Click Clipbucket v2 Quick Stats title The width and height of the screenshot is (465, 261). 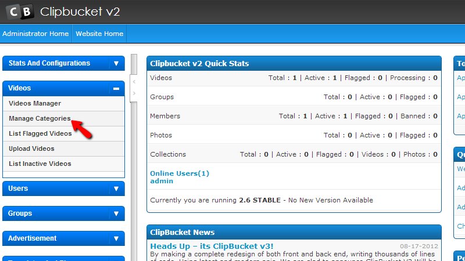tap(199, 64)
